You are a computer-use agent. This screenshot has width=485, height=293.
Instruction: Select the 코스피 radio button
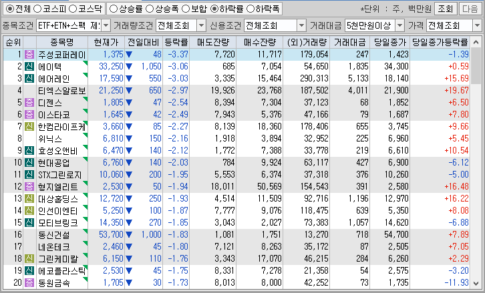37,9
